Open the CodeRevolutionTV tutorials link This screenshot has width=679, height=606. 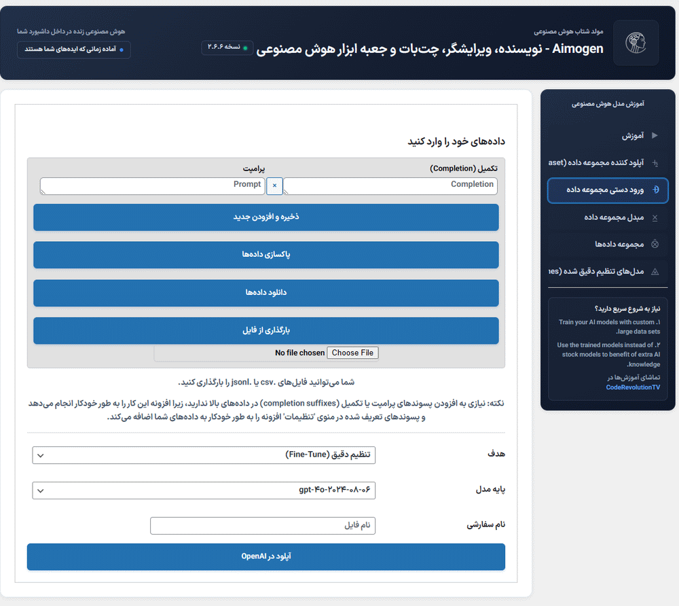click(x=633, y=387)
